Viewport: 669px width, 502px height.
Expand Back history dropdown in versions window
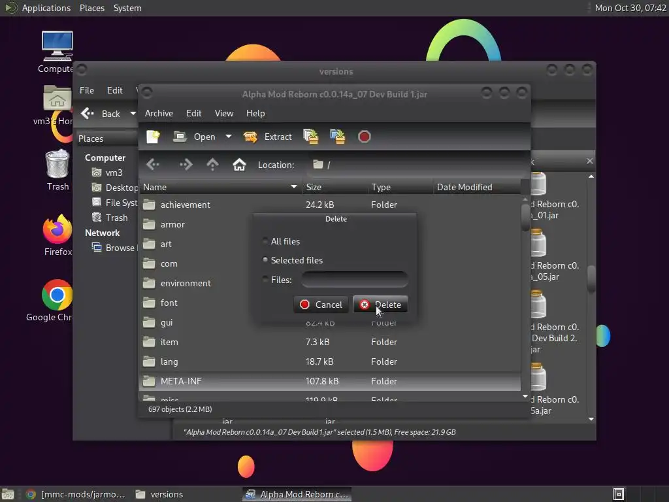tap(133, 114)
